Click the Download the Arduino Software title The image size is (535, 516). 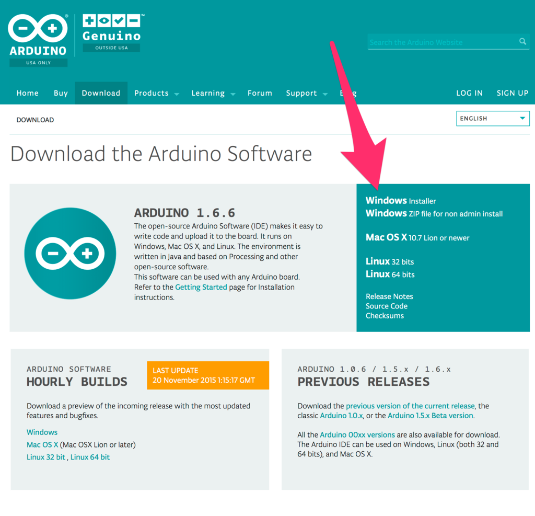coord(161,154)
